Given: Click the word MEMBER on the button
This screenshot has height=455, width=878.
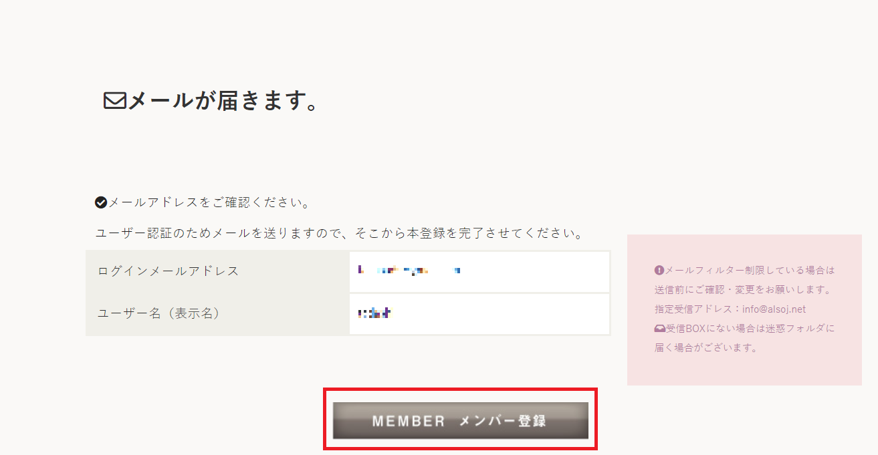Looking at the screenshot, I should [409, 421].
